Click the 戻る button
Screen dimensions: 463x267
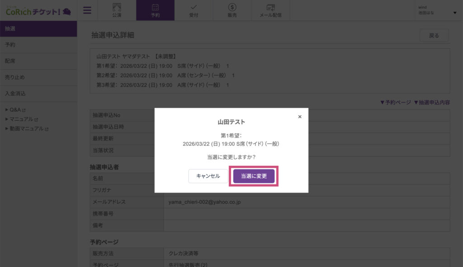pyautogui.click(x=434, y=35)
